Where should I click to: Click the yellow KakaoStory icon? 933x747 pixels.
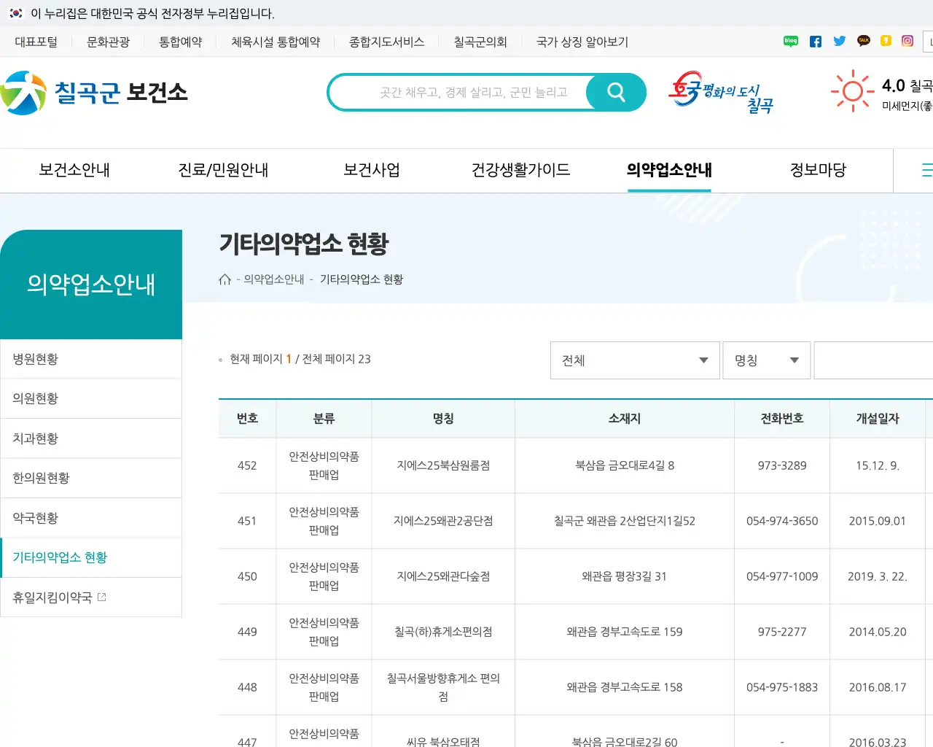(x=886, y=41)
